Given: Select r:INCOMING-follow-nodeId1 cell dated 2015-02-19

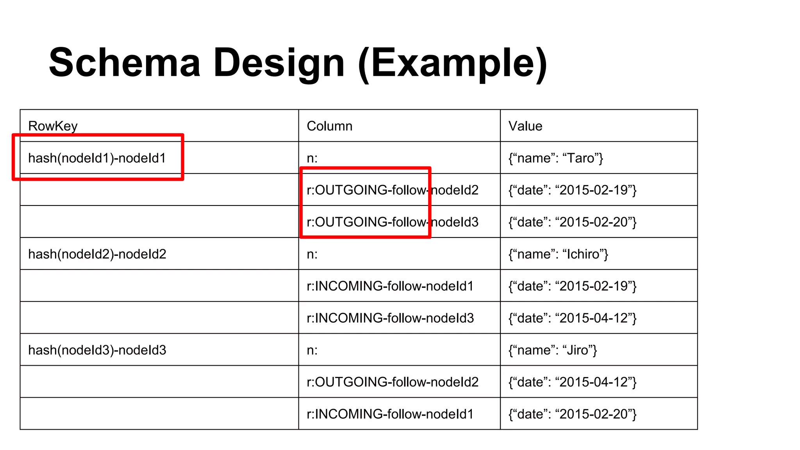Looking at the screenshot, I should coord(399,286).
